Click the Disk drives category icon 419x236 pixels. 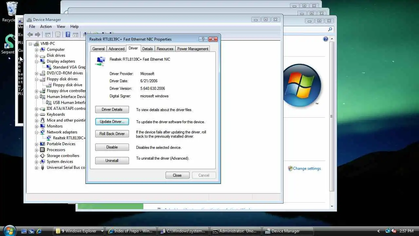point(43,55)
